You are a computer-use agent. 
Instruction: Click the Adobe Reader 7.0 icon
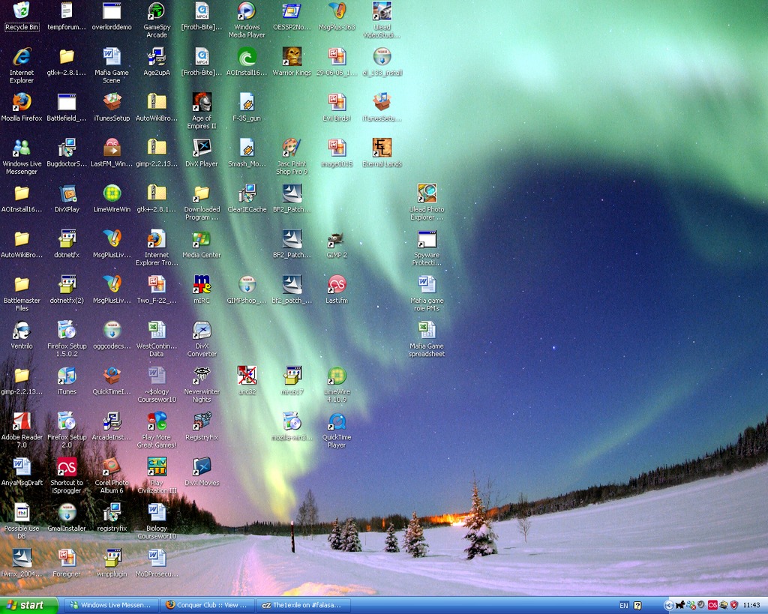pos(21,421)
